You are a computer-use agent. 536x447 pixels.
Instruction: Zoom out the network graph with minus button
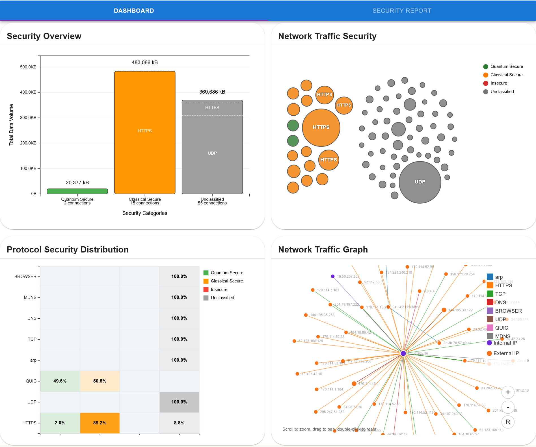pyautogui.click(x=508, y=407)
